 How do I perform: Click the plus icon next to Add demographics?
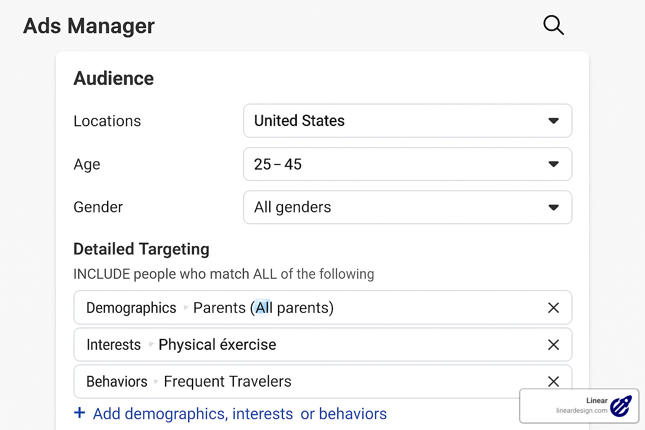click(80, 413)
